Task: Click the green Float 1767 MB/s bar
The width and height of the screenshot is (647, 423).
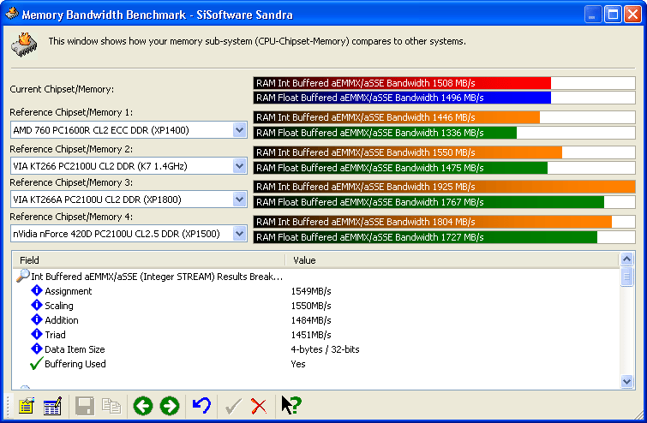Action: click(x=428, y=202)
